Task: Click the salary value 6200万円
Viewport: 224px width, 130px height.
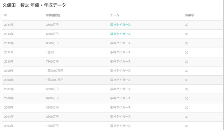Action: (x=52, y=98)
